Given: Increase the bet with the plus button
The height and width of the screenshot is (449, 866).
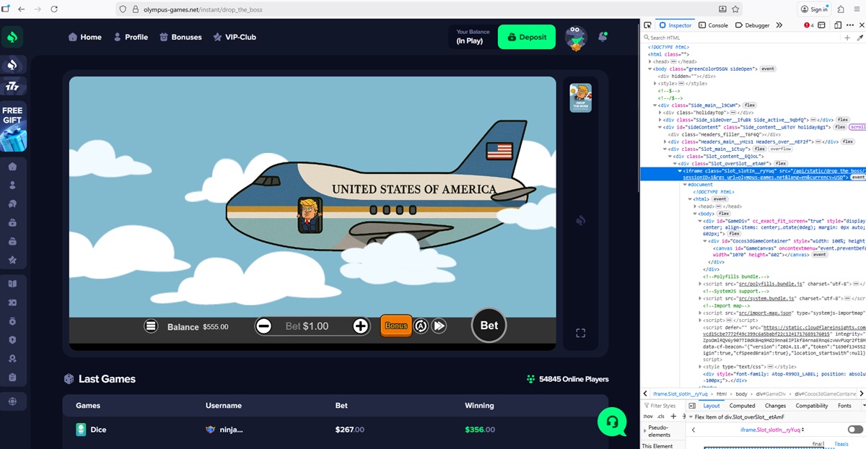Looking at the screenshot, I should 361,326.
